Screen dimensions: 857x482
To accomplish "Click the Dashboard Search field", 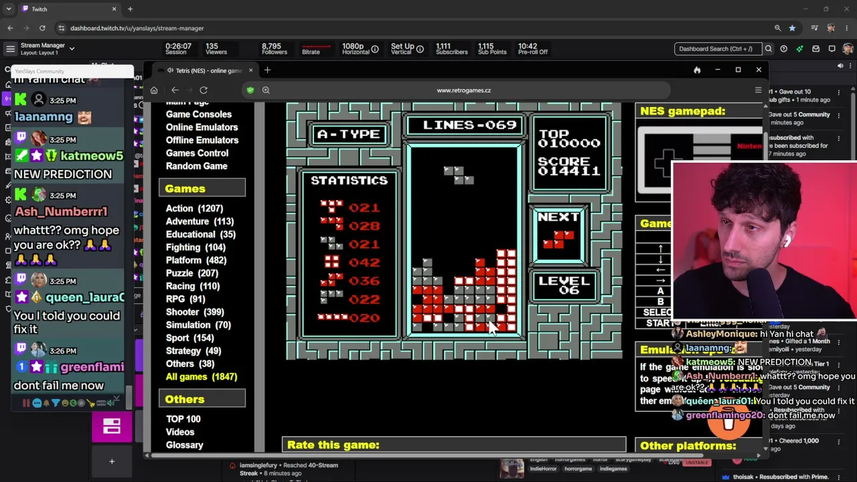I will point(718,49).
